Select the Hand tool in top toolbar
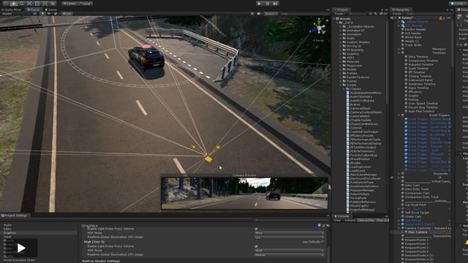468x263 pixels. 6,4
